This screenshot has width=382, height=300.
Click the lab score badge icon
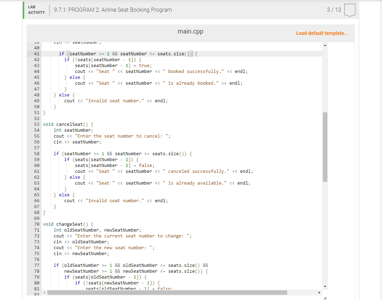click(349, 10)
